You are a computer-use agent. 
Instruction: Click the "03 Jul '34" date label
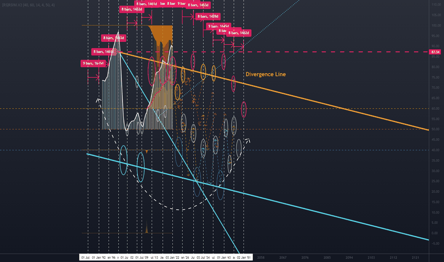[203, 257]
